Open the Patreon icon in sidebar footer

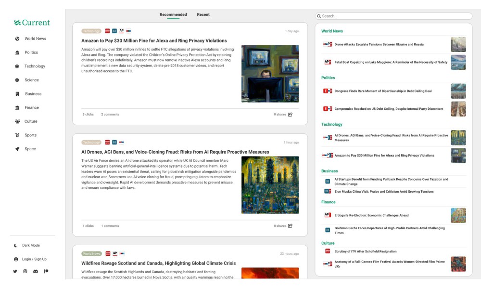click(x=46, y=271)
